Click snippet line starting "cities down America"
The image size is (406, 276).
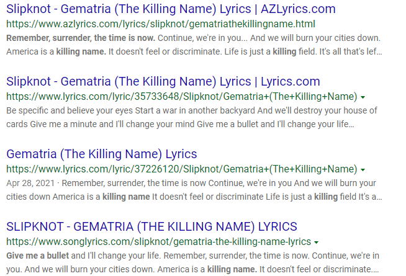tap(186, 197)
